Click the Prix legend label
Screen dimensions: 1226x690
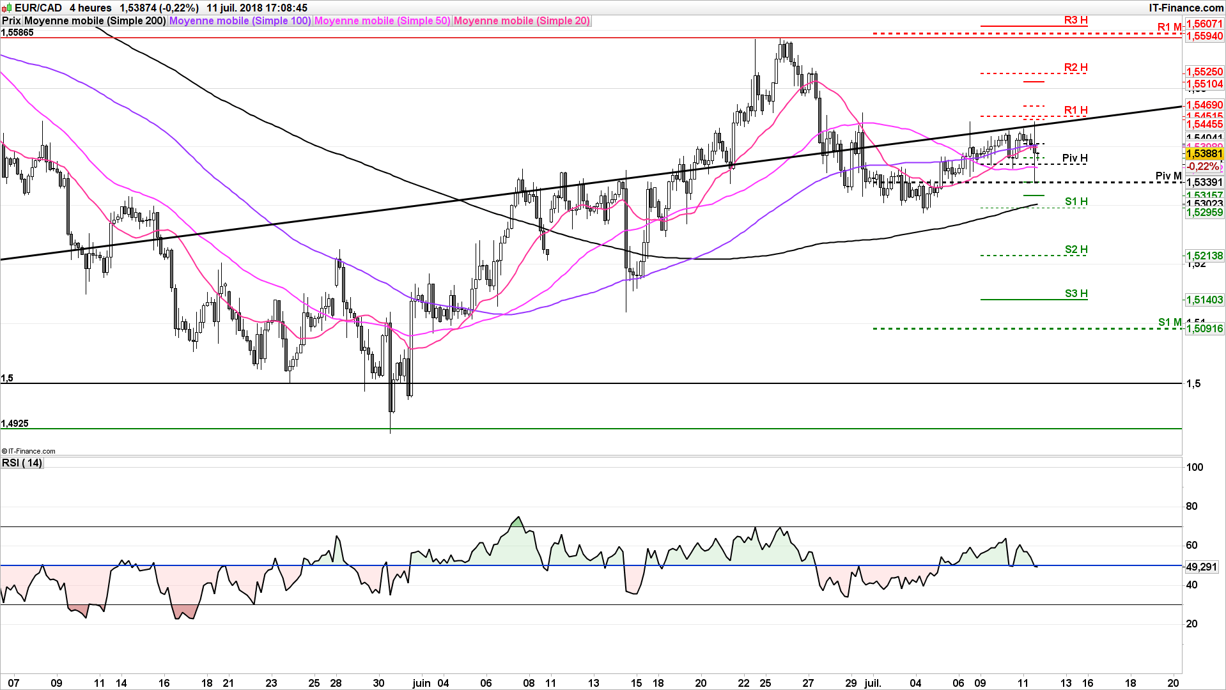(x=12, y=21)
